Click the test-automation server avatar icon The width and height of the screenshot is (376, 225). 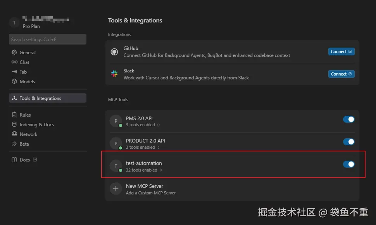coord(116,166)
